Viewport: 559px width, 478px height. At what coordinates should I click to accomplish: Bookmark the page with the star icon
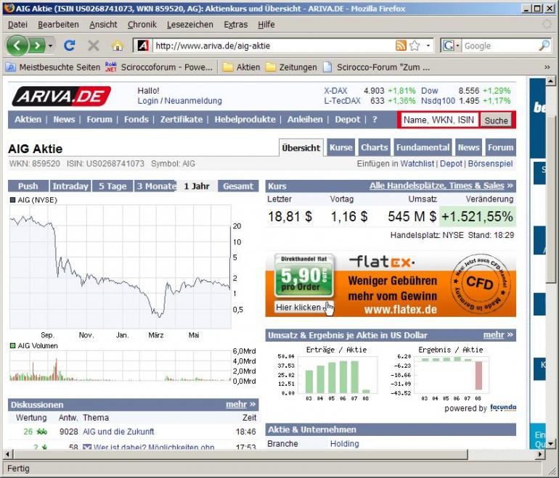click(x=415, y=46)
